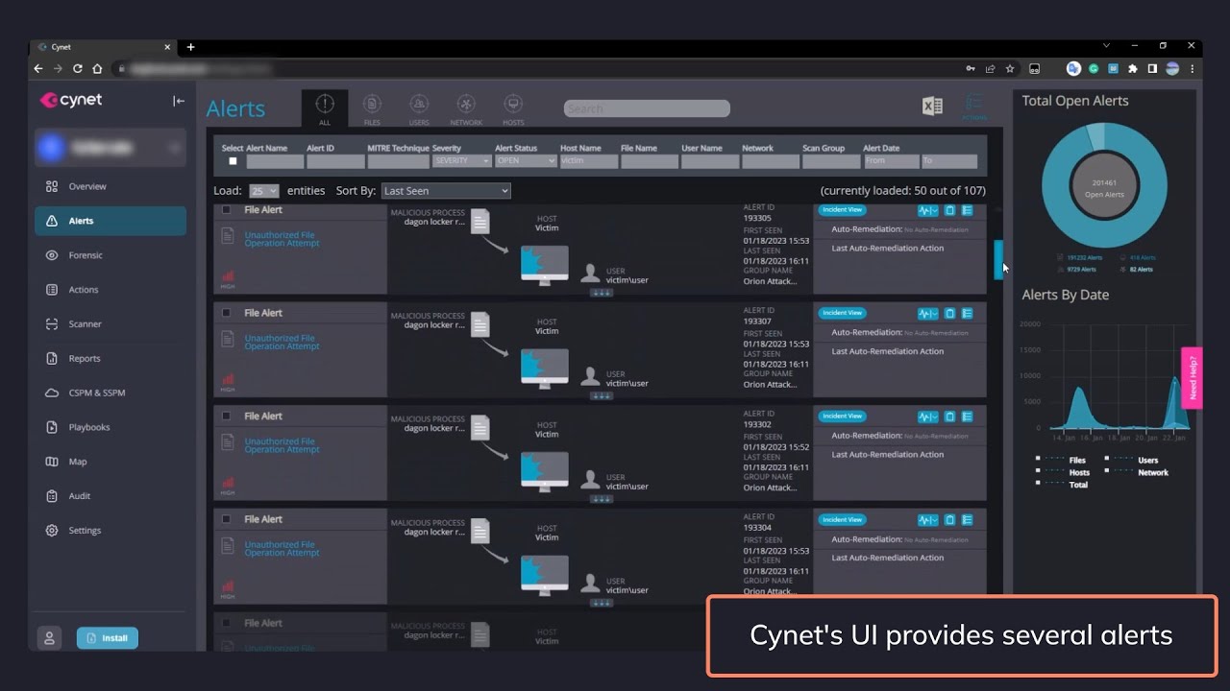Click the clipboard icon for alert 193305
The height and width of the screenshot is (691, 1230).
pyautogui.click(x=949, y=210)
